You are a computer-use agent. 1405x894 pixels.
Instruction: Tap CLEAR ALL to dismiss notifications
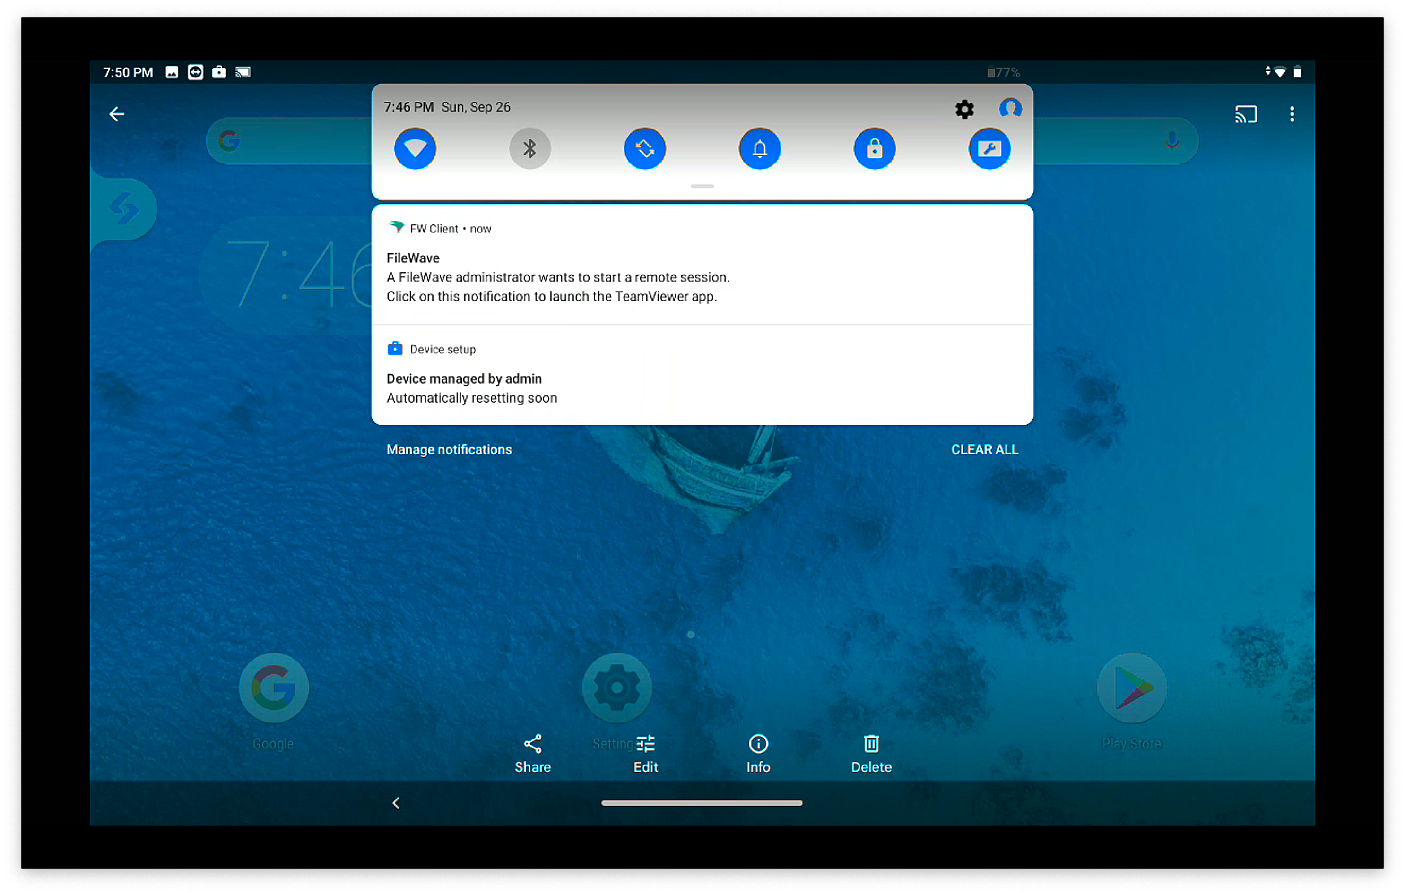click(984, 449)
